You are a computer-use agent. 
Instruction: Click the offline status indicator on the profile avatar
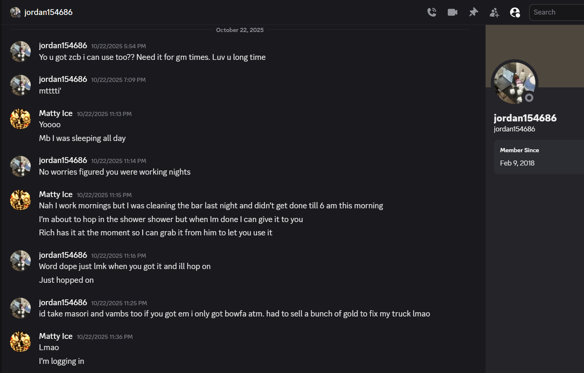click(x=529, y=98)
